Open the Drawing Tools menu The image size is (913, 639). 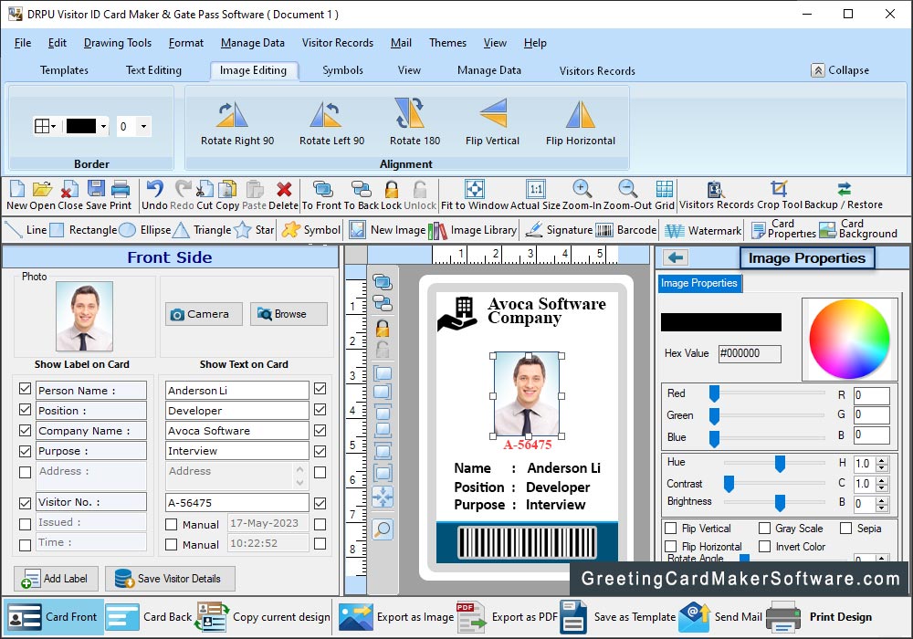coord(118,43)
